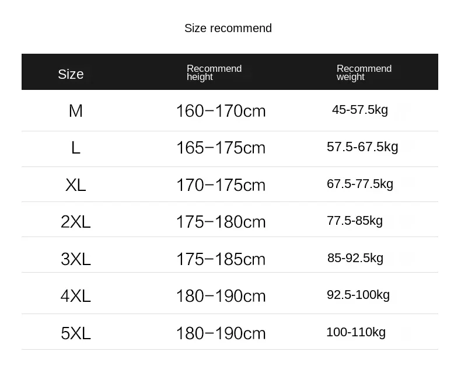The width and height of the screenshot is (461, 390).
Task: Click the 'Recommend weight' column header
Action: tap(364, 72)
